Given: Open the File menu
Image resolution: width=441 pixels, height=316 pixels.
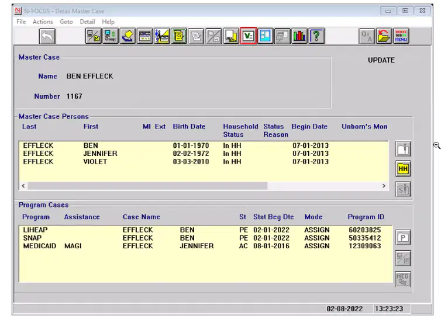Looking at the screenshot, I should tap(21, 22).
